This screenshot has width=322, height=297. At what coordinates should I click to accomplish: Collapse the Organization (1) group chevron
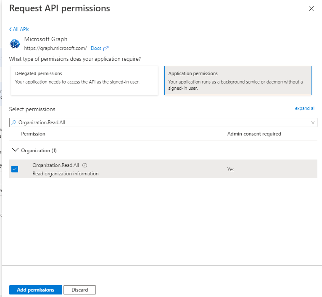coord(15,150)
